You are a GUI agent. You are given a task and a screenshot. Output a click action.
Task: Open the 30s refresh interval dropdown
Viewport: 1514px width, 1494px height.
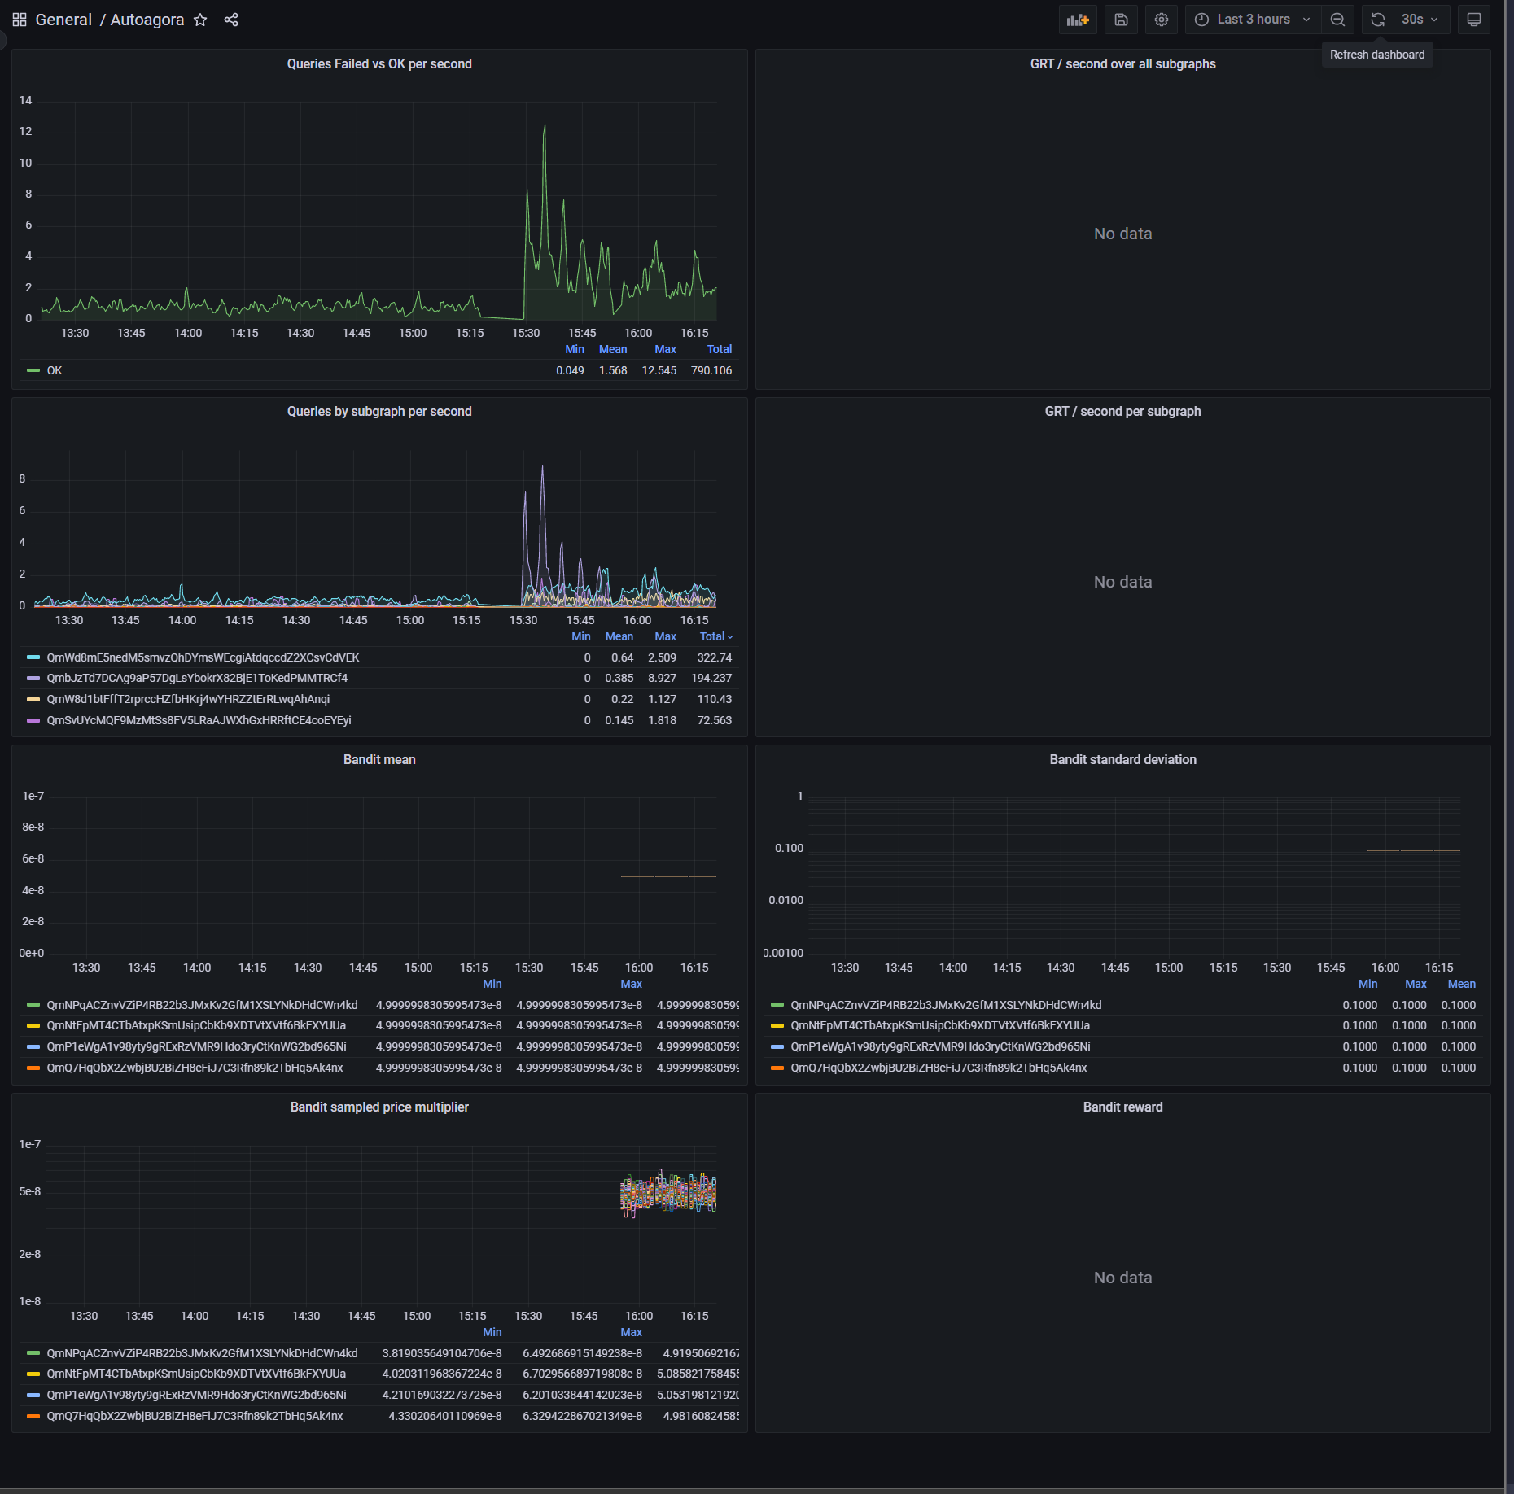pyautogui.click(x=1421, y=19)
